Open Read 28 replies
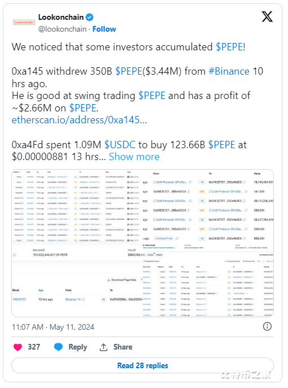 pyautogui.click(x=142, y=365)
